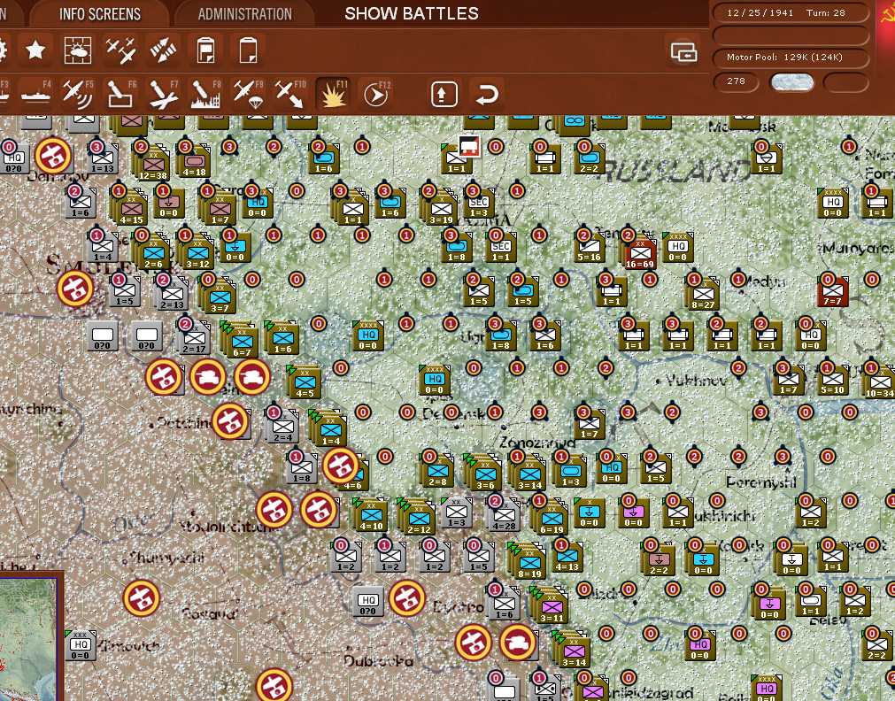895x701 pixels.
Task: Select the naval transport F4 ship icon
Action: click(35, 93)
